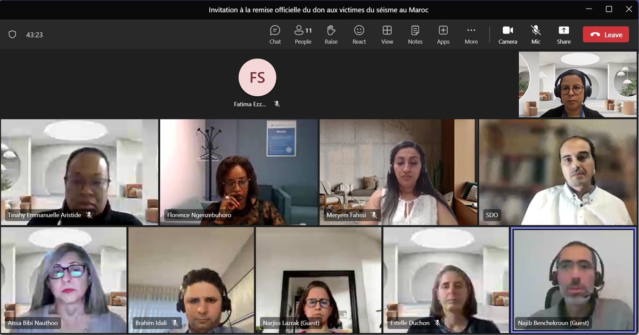
Task: Share your screen content
Action: click(564, 35)
